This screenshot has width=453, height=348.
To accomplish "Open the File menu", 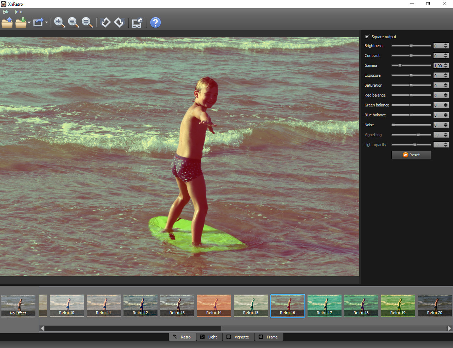I will tap(6, 12).
